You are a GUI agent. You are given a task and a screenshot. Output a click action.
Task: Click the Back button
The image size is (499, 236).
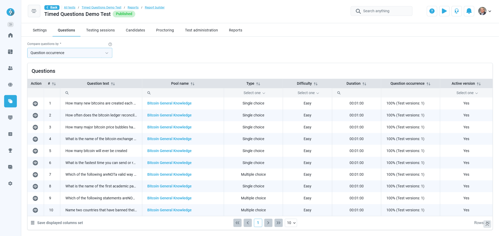pos(52,8)
